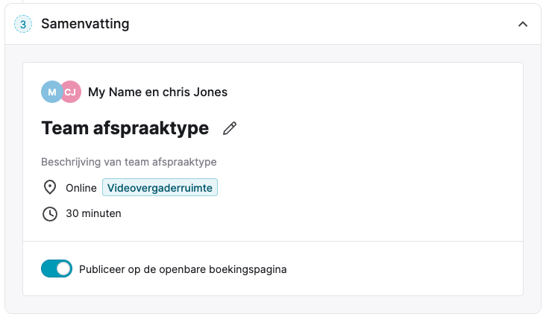Click the Publiceer op de openbare boekingspagina label
Image resolution: width=546 pixels, height=317 pixels.
click(x=183, y=269)
